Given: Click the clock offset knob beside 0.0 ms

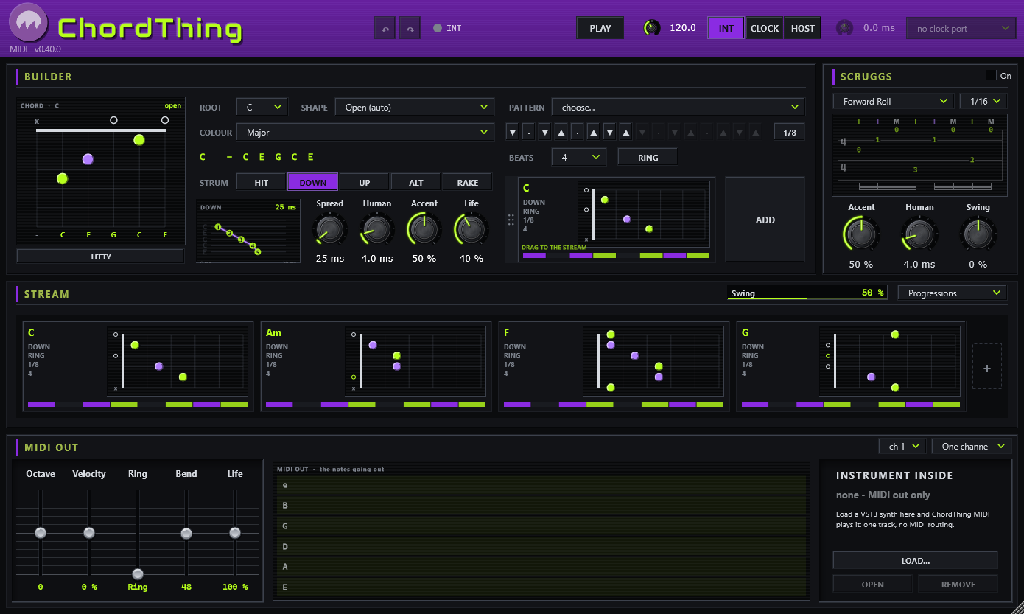Looking at the screenshot, I should pos(845,28).
